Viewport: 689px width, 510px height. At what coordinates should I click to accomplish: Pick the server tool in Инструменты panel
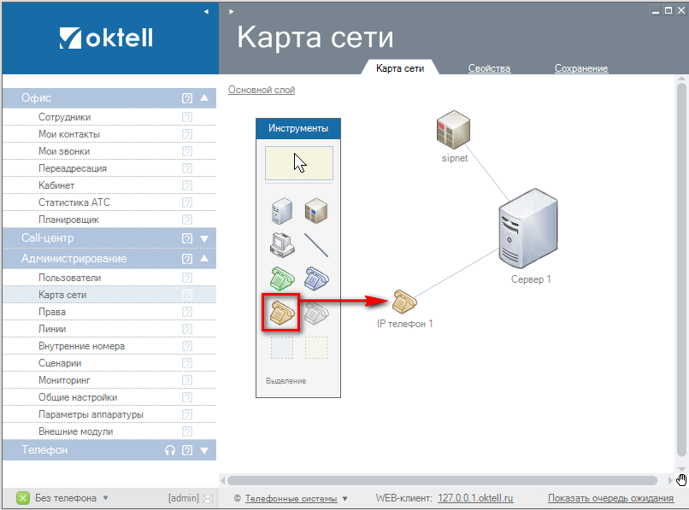point(281,209)
